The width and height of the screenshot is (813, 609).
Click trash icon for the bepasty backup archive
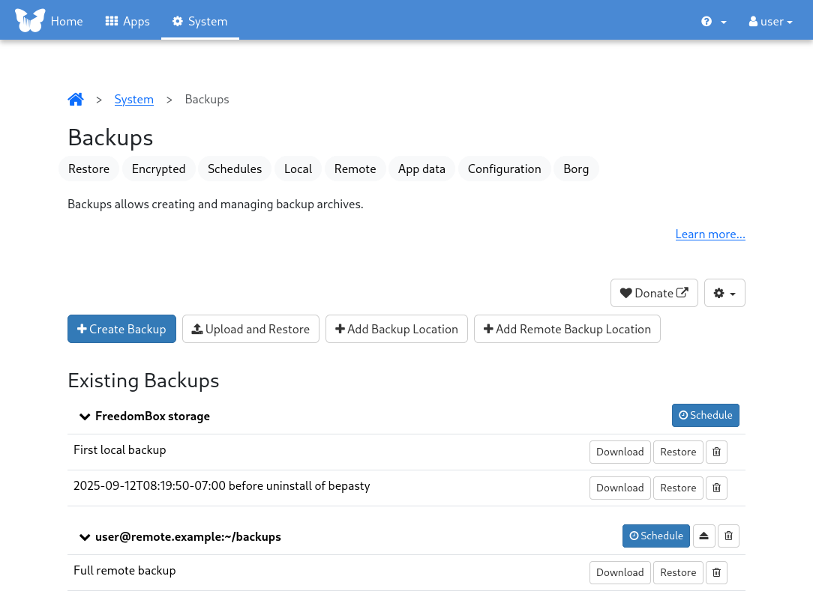click(x=716, y=488)
